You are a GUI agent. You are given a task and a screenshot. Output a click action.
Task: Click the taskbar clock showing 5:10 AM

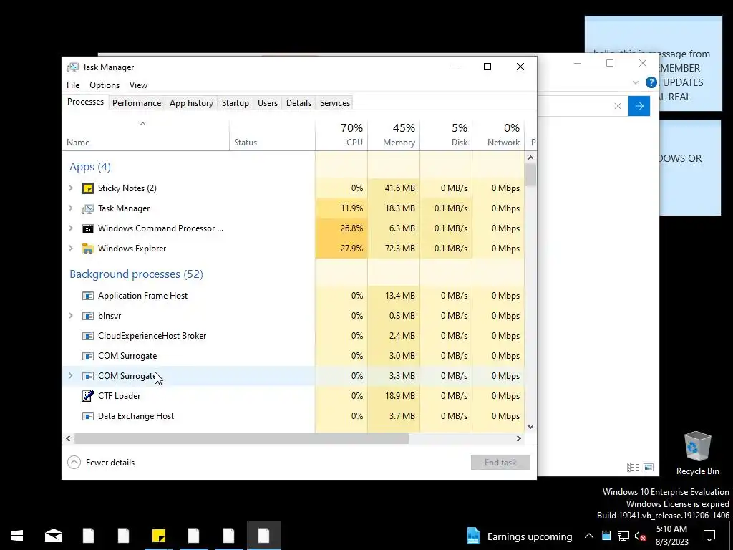coord(671,536)
